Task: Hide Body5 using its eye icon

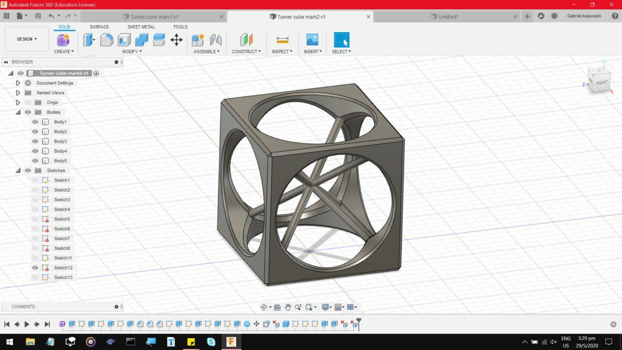Action: (35, 161)
